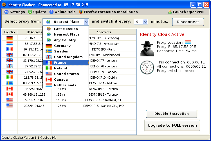211x141 pixels.
Task: Click the version text in the status bar
Action: pyautogui.click(x=29, y=138)
